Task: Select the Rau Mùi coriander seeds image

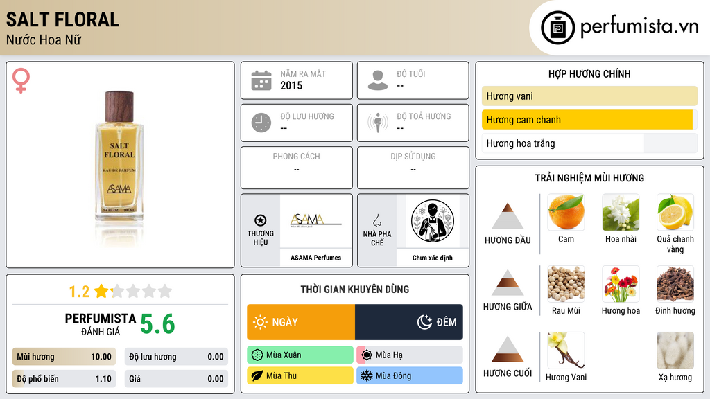Action: pos(566,283)
